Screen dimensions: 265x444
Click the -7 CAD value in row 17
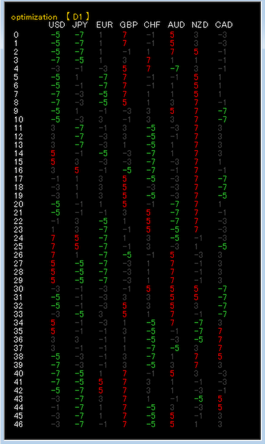click(222, 179)
